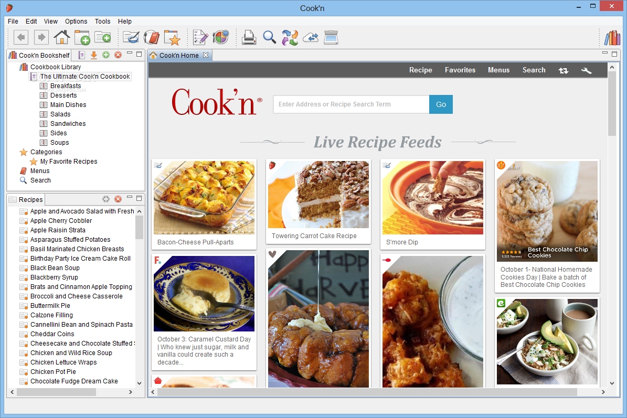This screenshot has width=627, height=418.
Task: Click the blue Go button
Action: click(x=441, y=104)
